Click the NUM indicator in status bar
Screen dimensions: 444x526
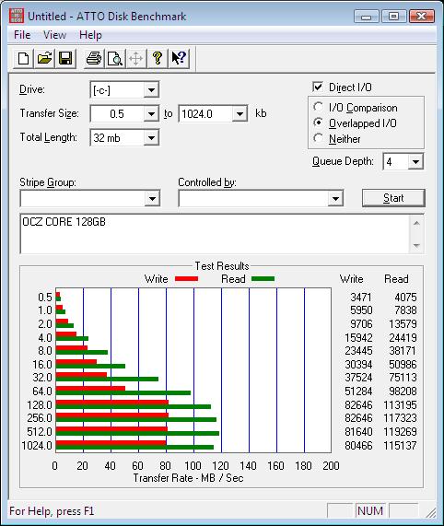point(370,511)
